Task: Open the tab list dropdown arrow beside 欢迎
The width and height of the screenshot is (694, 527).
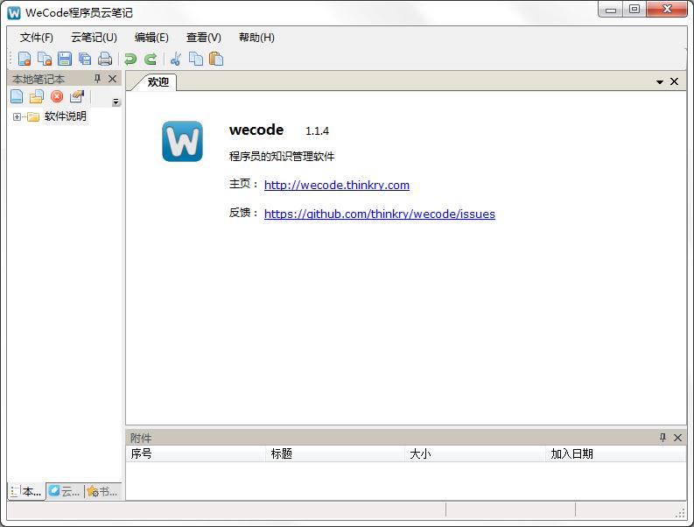Action: point(660,82)
